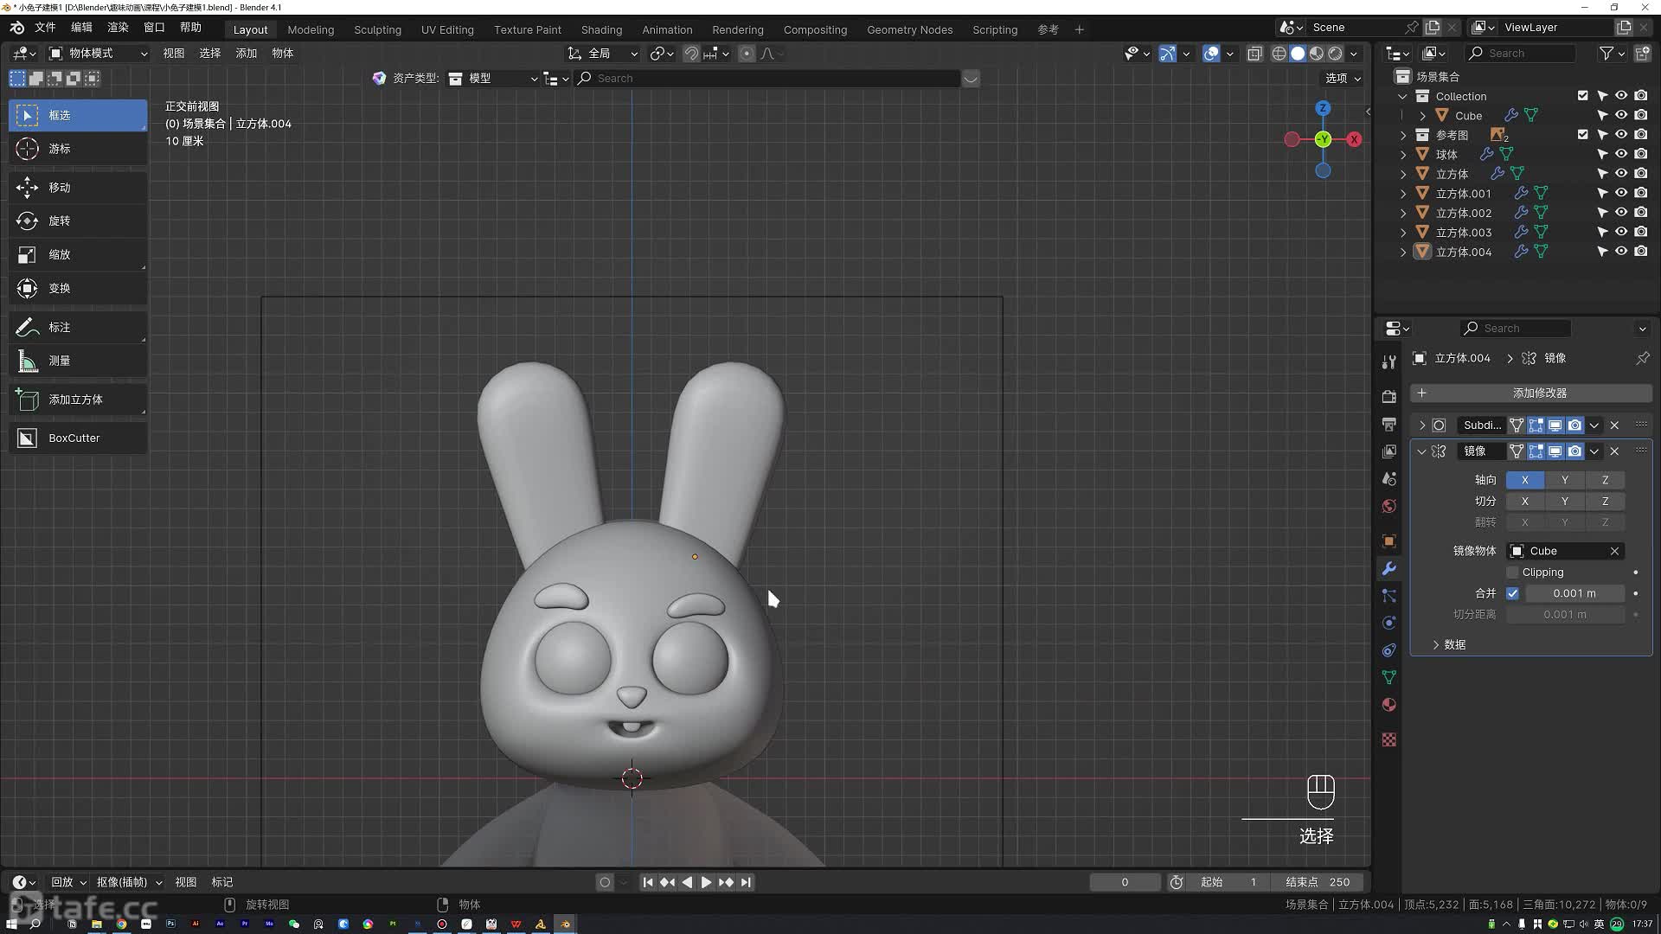This screenshot has width=1661, height=934.
Task: Expand the Subdivision modifier panel
Action: [1421, 425]
